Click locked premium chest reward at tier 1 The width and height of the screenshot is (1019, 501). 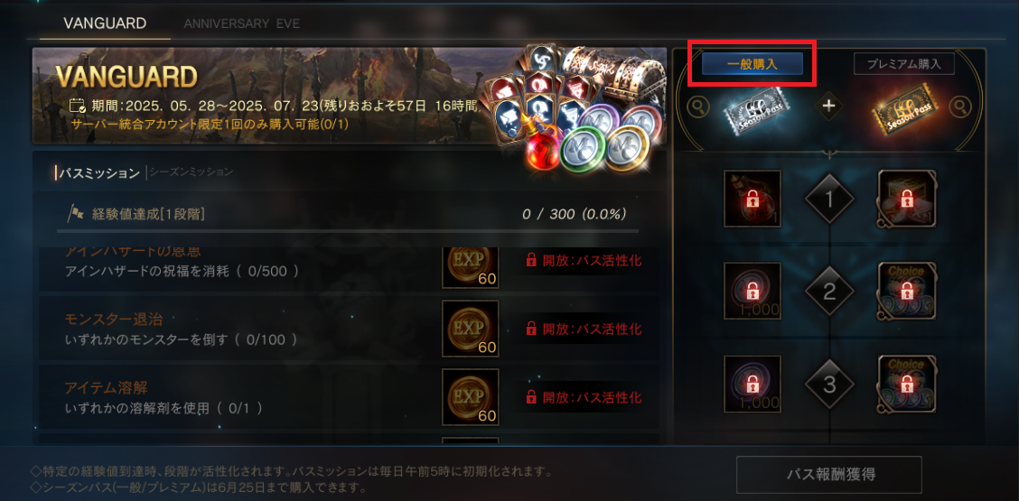pyautogui.click(x=907, y=199)
